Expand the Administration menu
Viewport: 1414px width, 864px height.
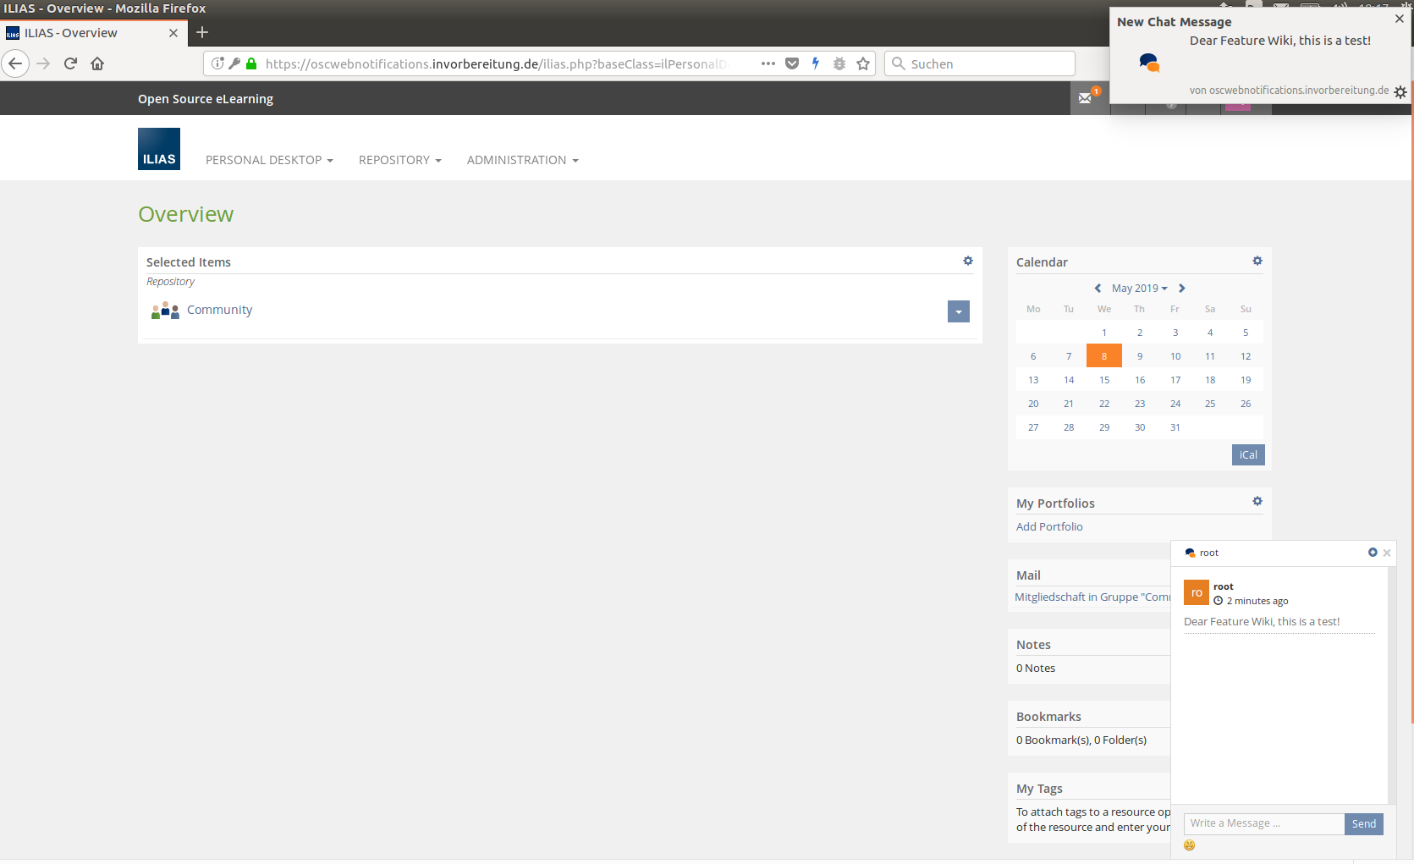click(522, 160)
